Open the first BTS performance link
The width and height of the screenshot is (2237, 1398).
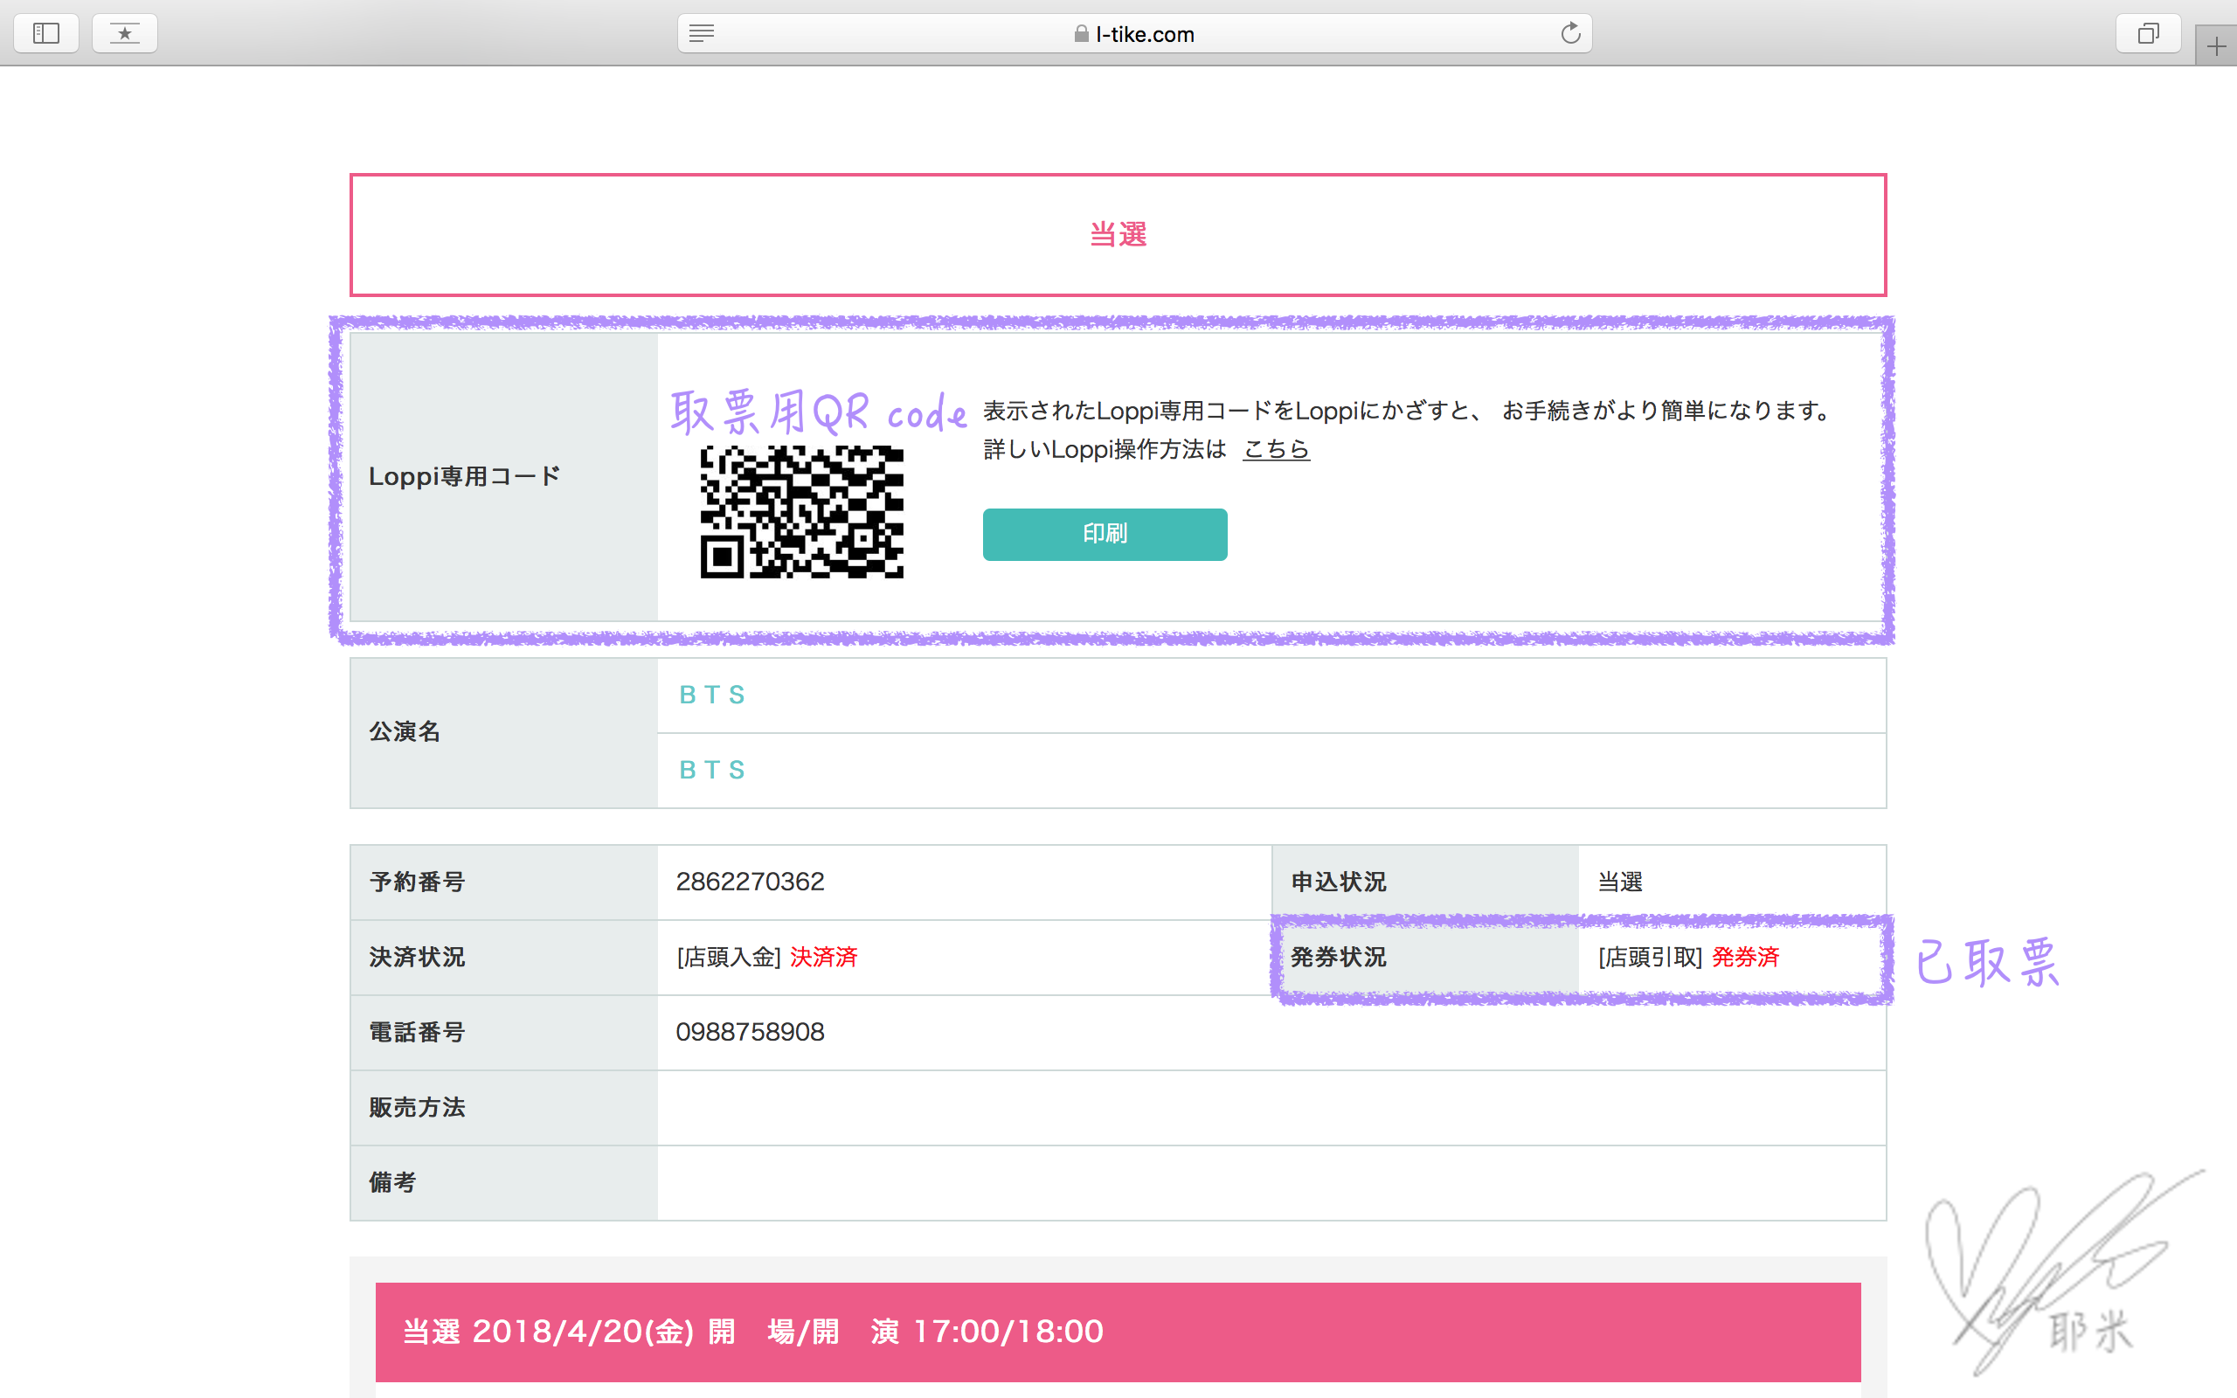[712, 696]
